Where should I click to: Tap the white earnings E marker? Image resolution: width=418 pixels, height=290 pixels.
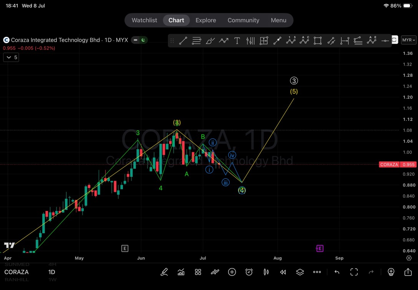125,249
